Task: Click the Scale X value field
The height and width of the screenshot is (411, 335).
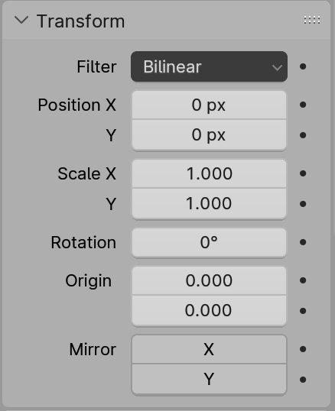Action: tap(209, 173)
